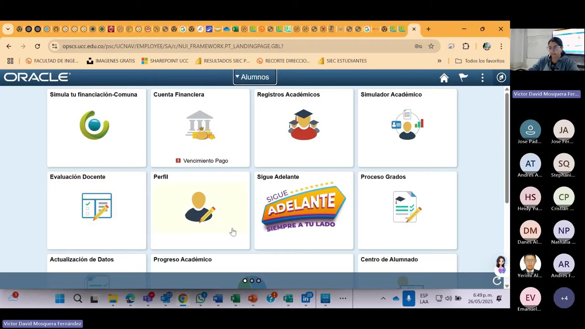Image resolution: width=585 pixels, height=329 pixels.
Task: Open the SHAREPOINT UCC bookmark
Action: coord(165,61)
